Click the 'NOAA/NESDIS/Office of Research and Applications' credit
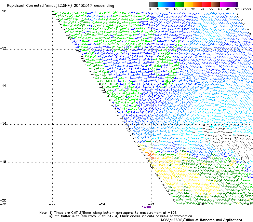 pyautogui.click(x=201, y=220)
